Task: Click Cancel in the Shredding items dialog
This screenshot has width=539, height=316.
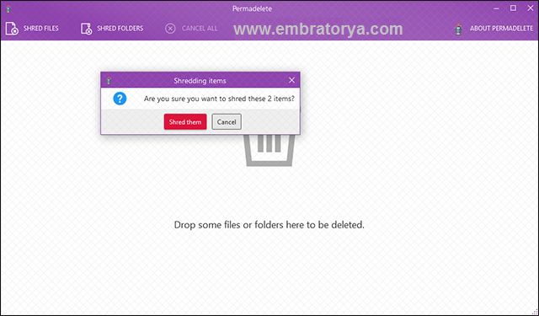Action: tap(227, 121)
